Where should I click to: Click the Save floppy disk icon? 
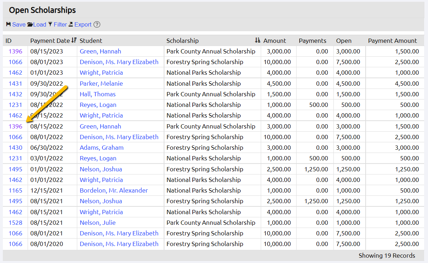point(9,24)
